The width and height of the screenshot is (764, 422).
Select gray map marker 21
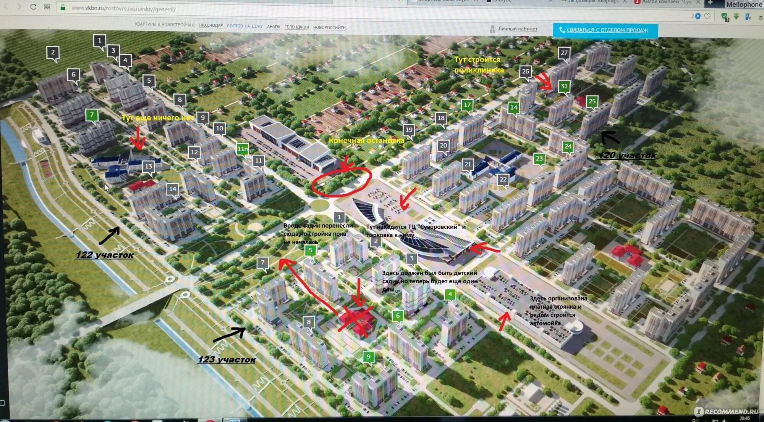(x=468, y=165)
